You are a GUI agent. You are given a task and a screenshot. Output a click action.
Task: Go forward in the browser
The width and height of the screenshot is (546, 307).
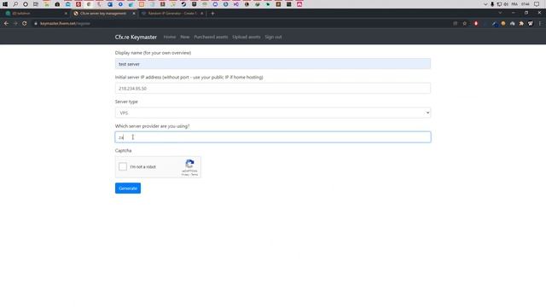pyautogui.click(x=15, y=23)
